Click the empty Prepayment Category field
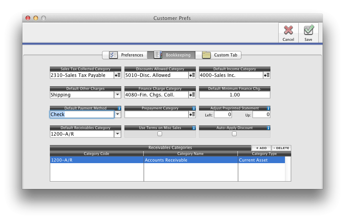345x220 pixels. pyautogui.click(x=157, y=114)
